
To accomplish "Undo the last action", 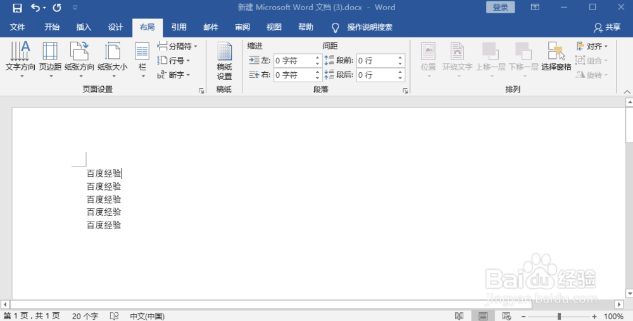I will point(35,7).
